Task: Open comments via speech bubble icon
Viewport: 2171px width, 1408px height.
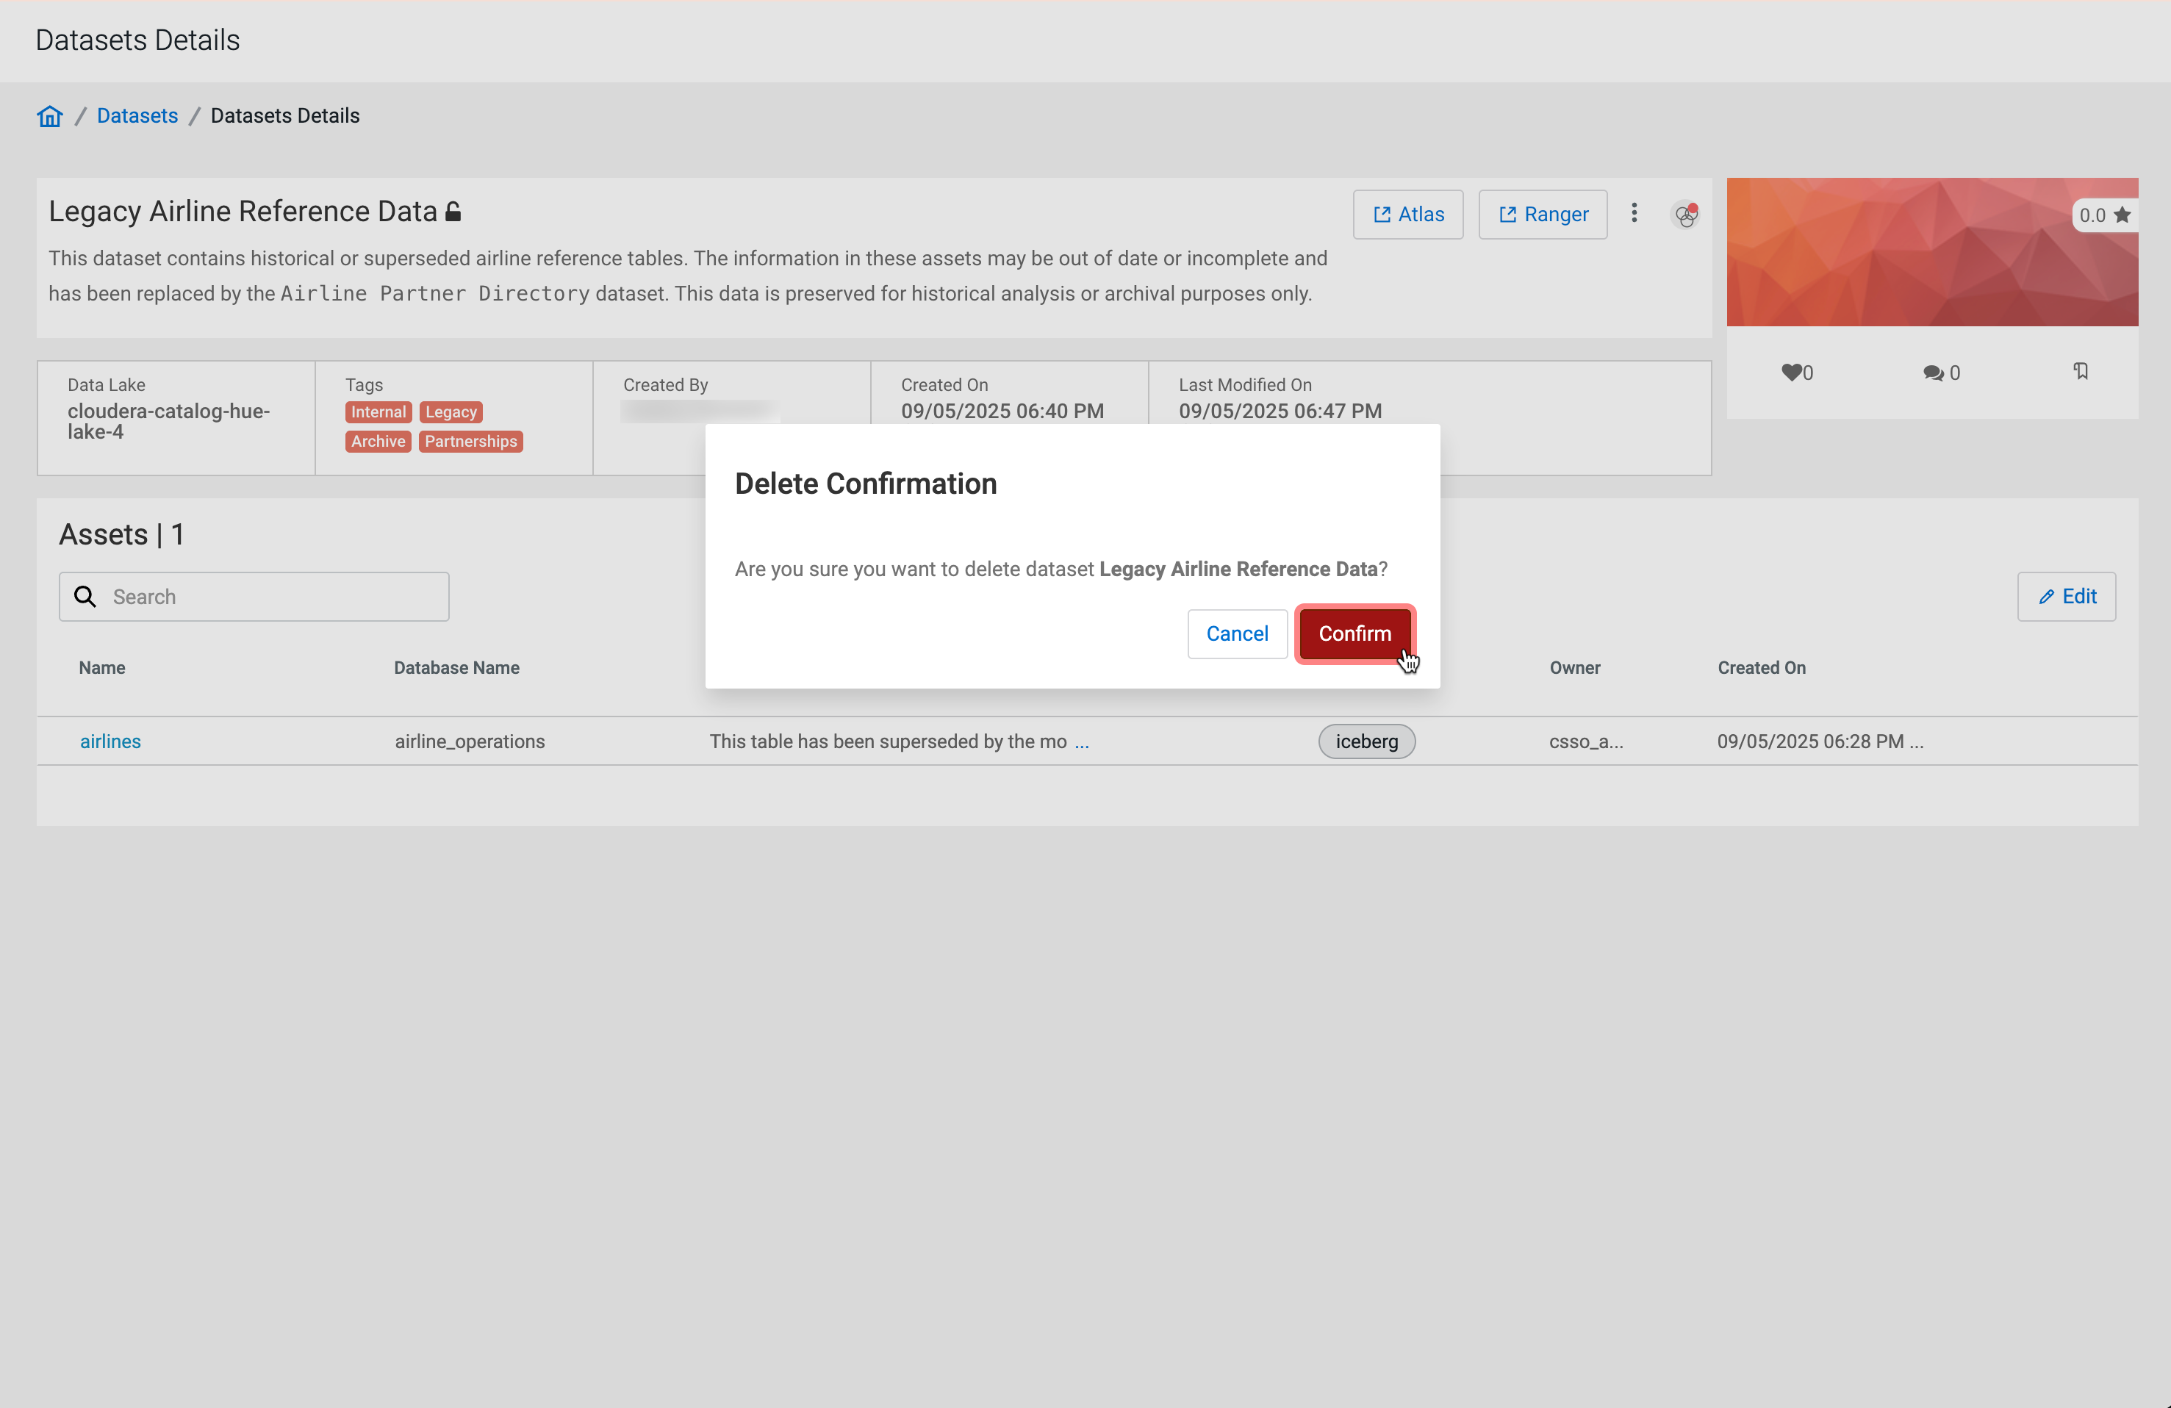Action: point(1932,373)
